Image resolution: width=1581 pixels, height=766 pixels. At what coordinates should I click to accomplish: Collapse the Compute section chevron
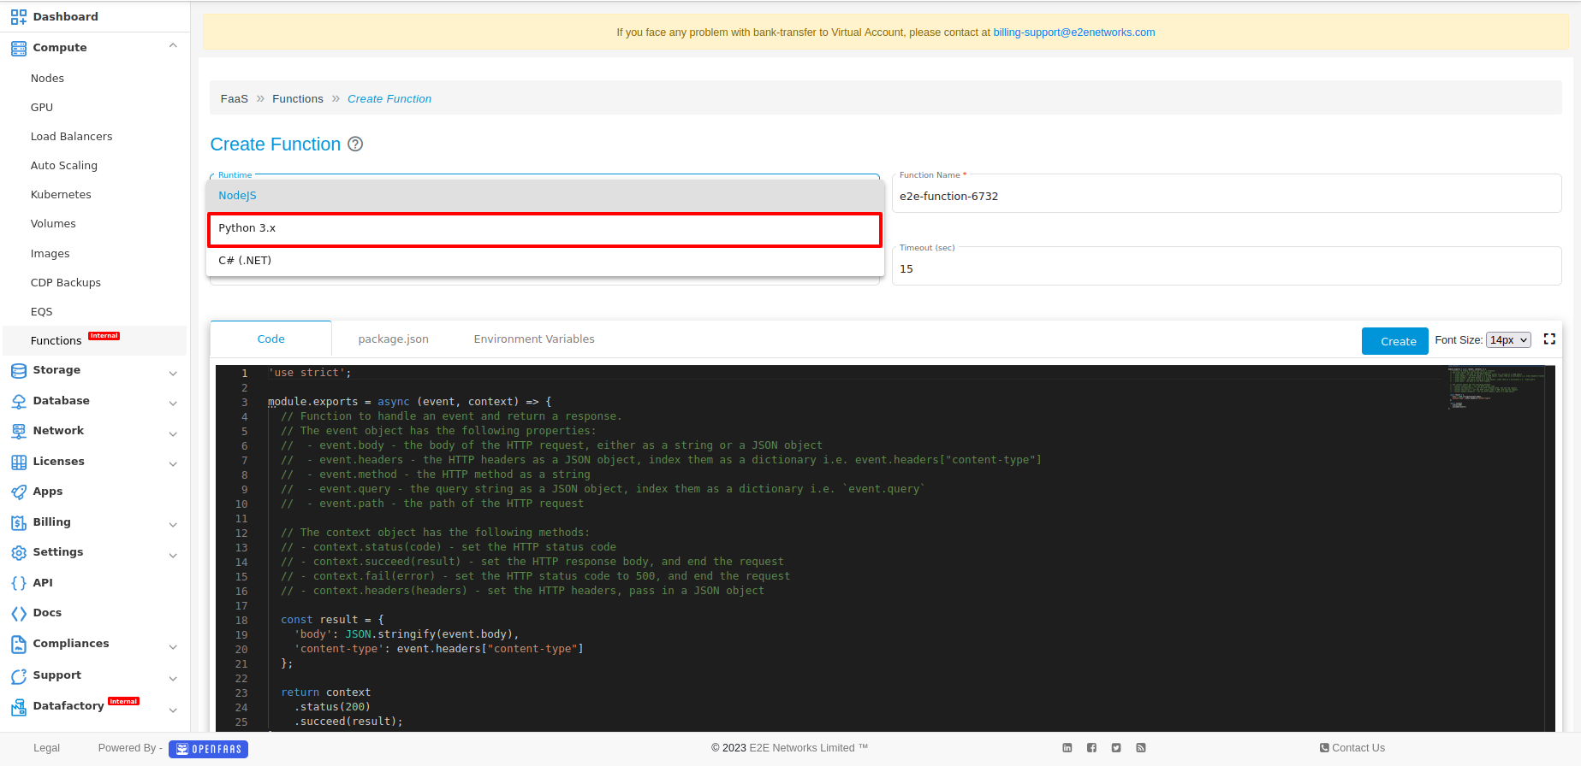(x=173, y=46)
